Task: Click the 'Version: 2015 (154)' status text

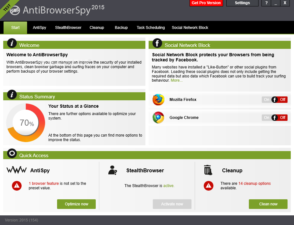Action: click(x=22, y=220)
